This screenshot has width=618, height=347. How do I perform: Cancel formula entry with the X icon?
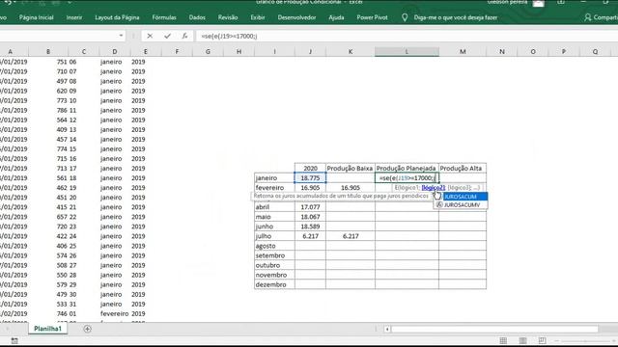click(150, 36)
